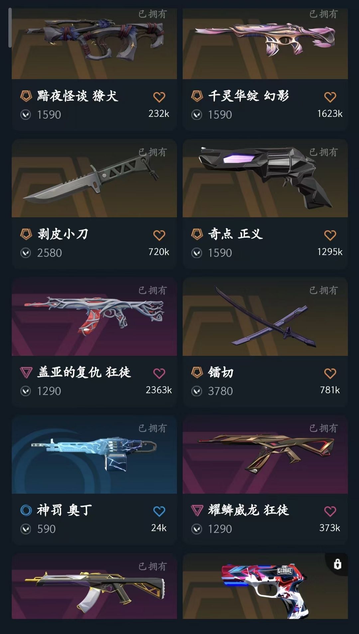Favorite 剥皮小刀 using its heart icon
Image resolution: width=359 pixels, height=634 pixels.
(x=159, y=235)
